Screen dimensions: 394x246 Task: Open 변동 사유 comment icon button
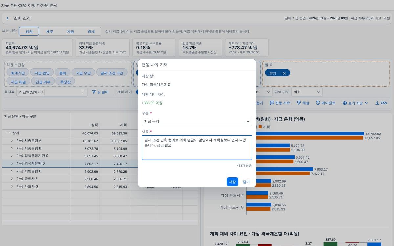pyautogui.click(x=280, y=103)
